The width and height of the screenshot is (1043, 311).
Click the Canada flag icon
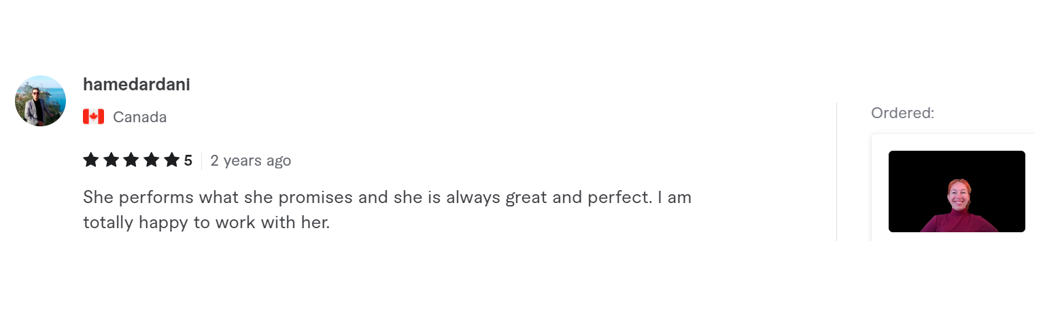(x=93, y=117)
